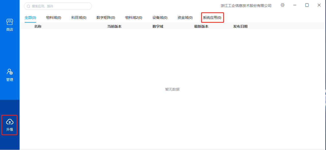Switch to the 科目域(0) tab
Screen dimensions: 326x150
pyautogui.click(x=79, y=18)
